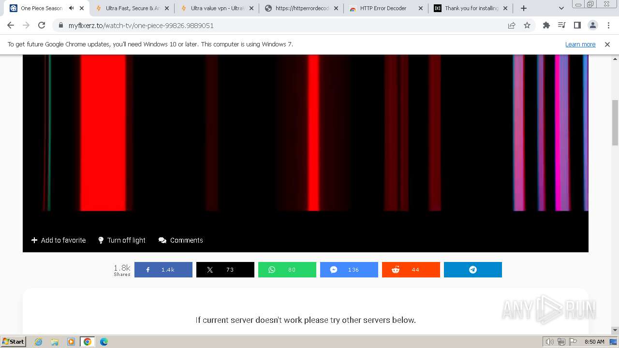Close the HTTP Error Decoder tab
This screenshot has height=348, width=619.
coord(421,8)
